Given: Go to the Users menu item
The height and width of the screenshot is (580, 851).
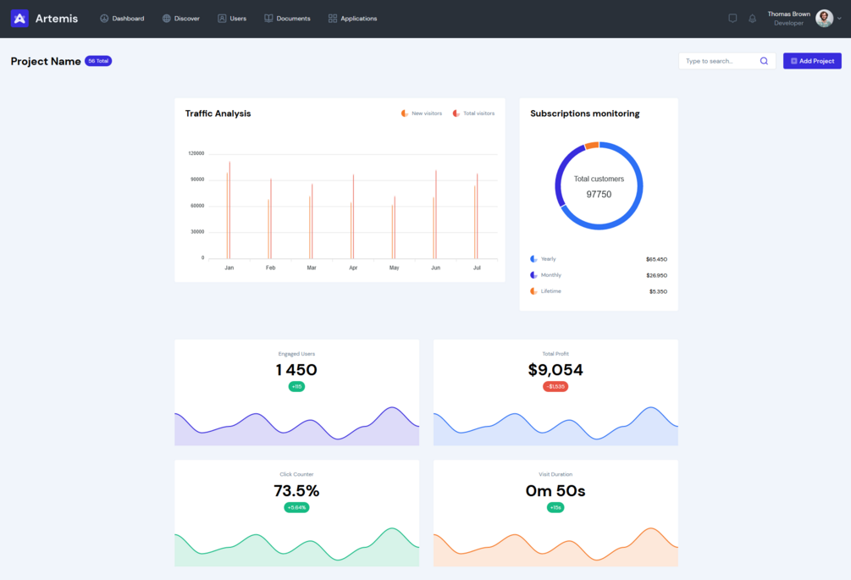Looking at the screenshot, I should pos(232,19).
